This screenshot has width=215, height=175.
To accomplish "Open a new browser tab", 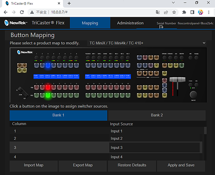I will [69, 4].
